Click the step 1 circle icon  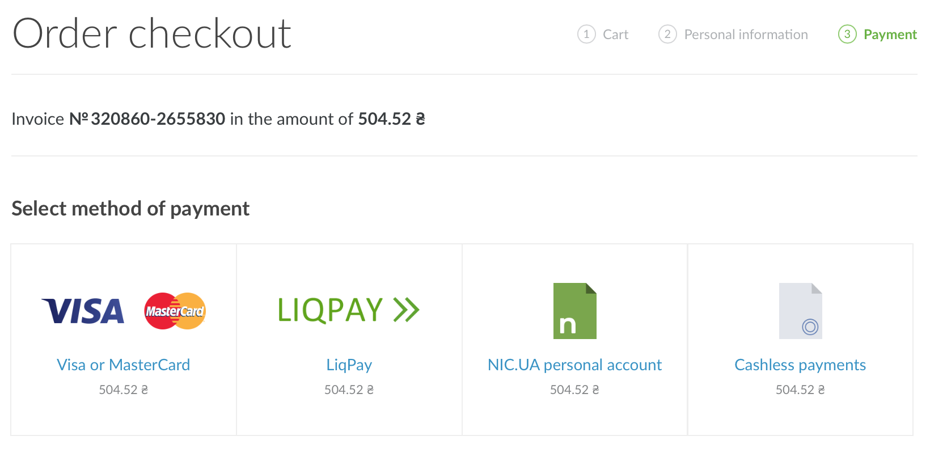(586, 34)
